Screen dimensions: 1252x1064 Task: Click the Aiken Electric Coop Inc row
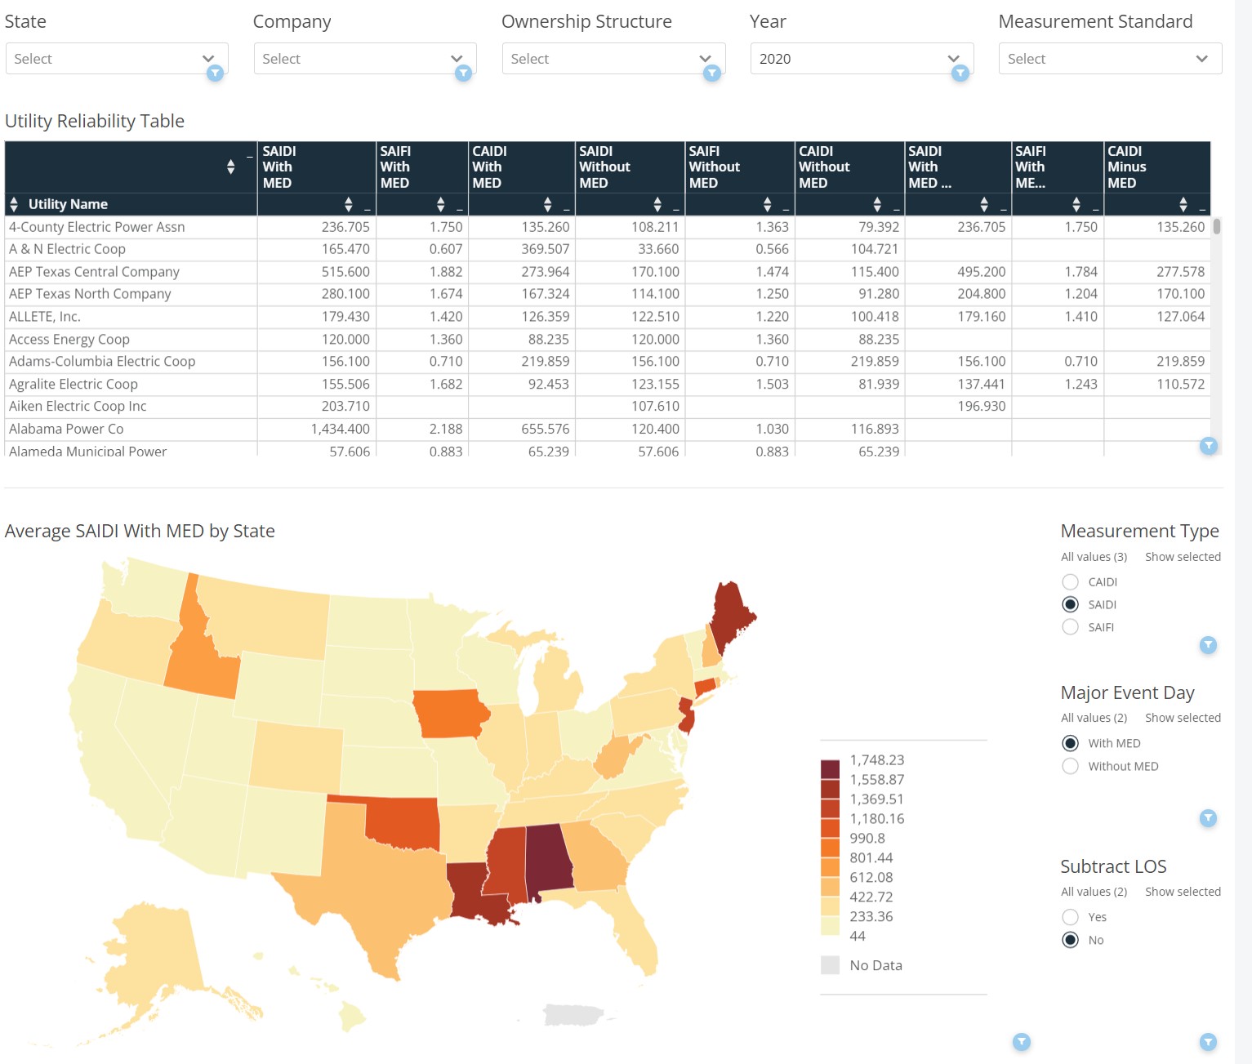coord(78,407)
